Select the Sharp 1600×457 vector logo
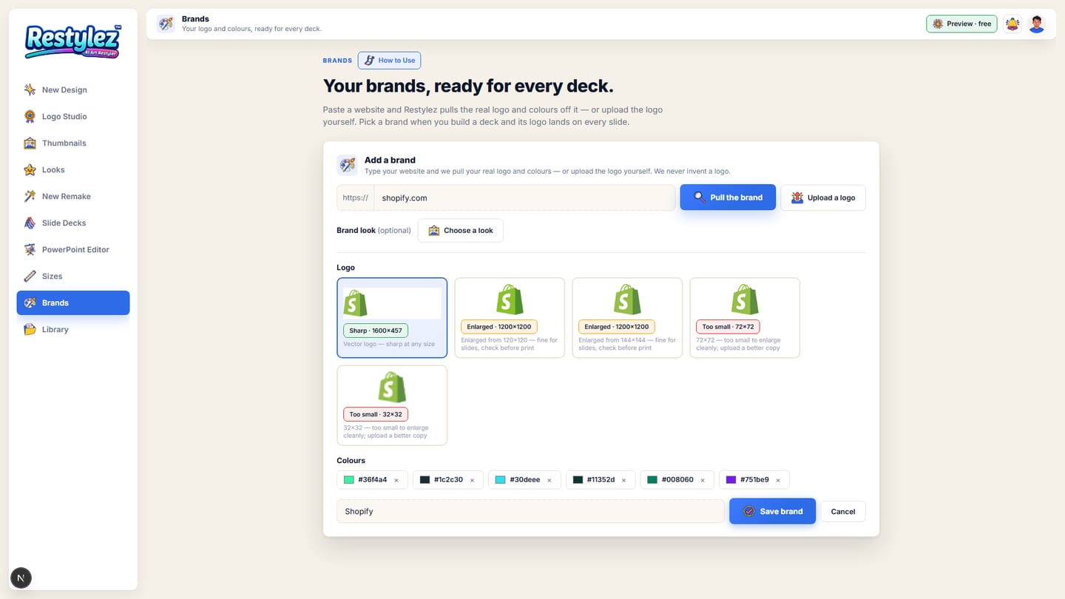The image size is (1065, 599). click(392, 317)
